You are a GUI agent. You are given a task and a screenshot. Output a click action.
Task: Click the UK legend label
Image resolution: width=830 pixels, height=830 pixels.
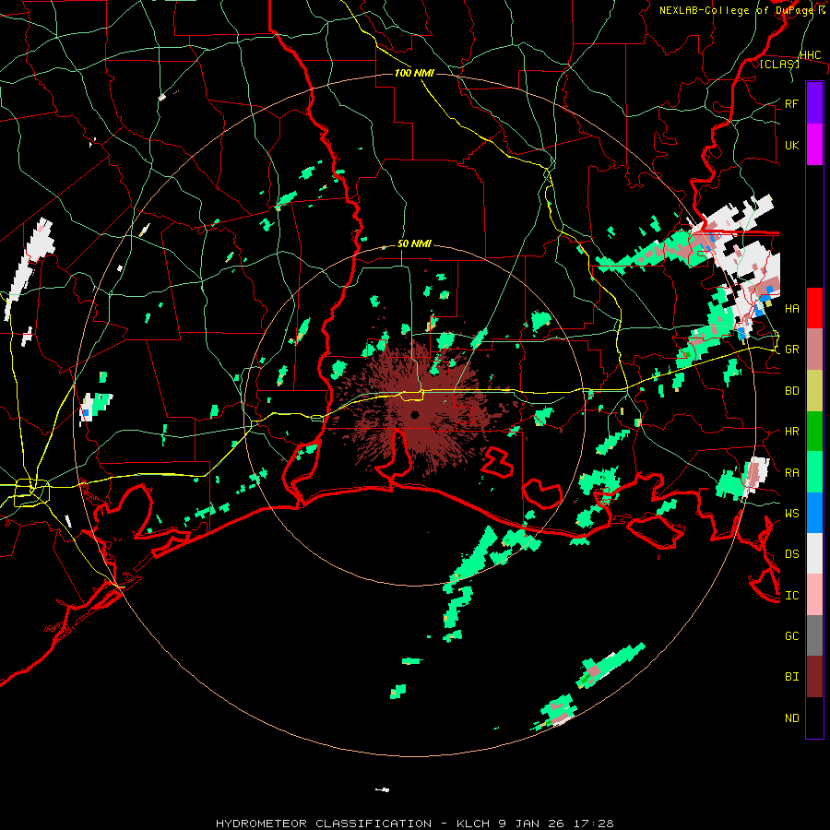(791, 145)
